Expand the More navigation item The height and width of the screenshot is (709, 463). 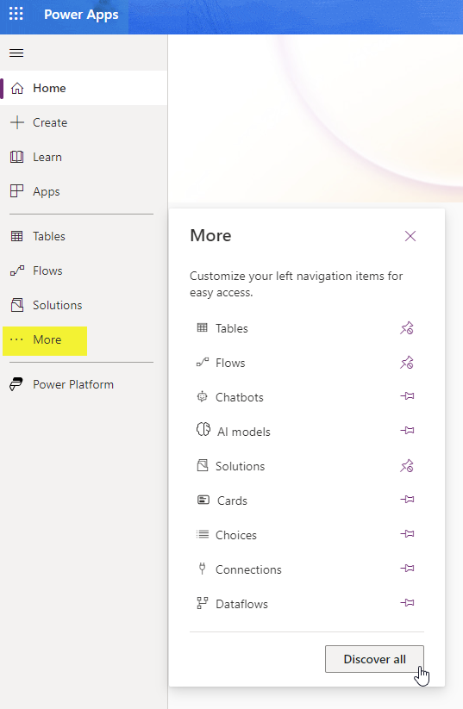45,340
